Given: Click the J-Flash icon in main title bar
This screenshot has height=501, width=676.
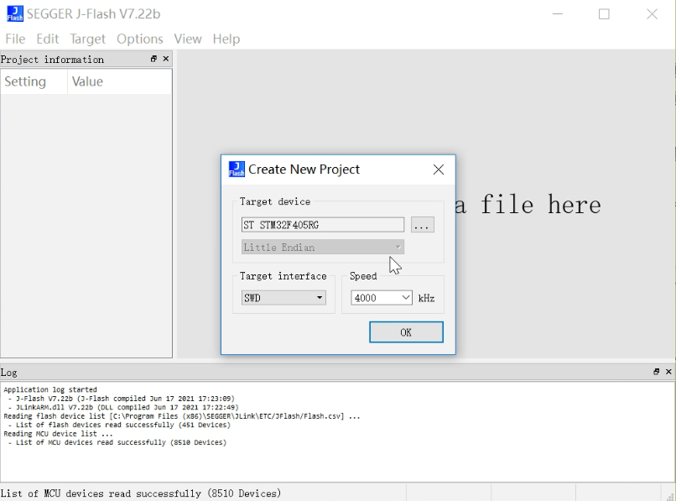Looking at the screenshot, I should point(14,14).
